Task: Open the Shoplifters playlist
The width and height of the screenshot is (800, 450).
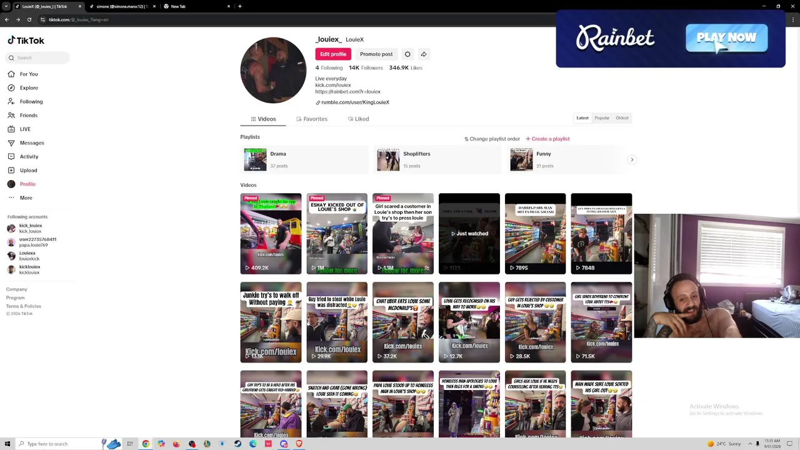Action: click(x=437, y=160)
